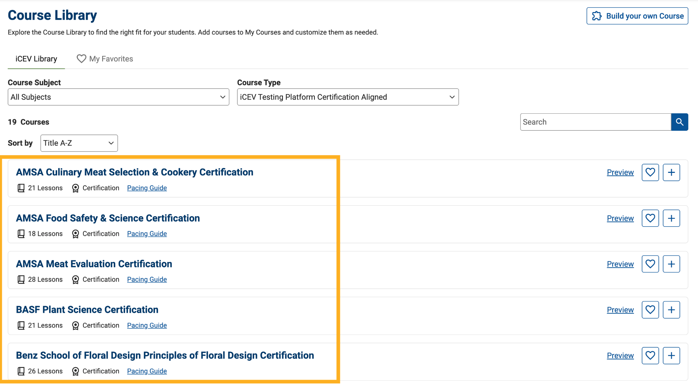This screenshot has width=698, height=385.
Task: Open Benz School of Floral Design title
Action: [x=165, y=356]
